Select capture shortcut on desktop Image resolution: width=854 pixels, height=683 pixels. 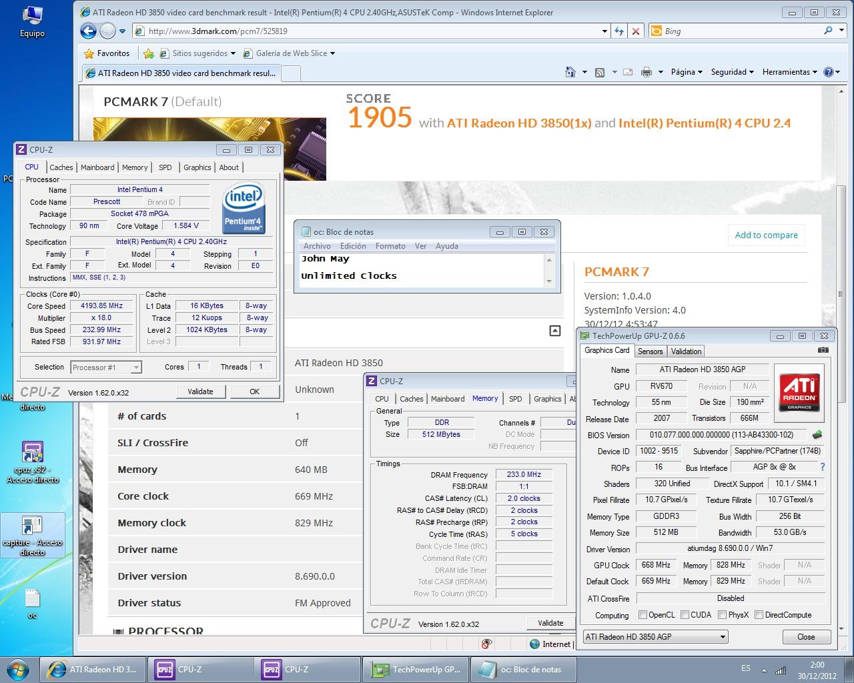click(x=33, y=536)
